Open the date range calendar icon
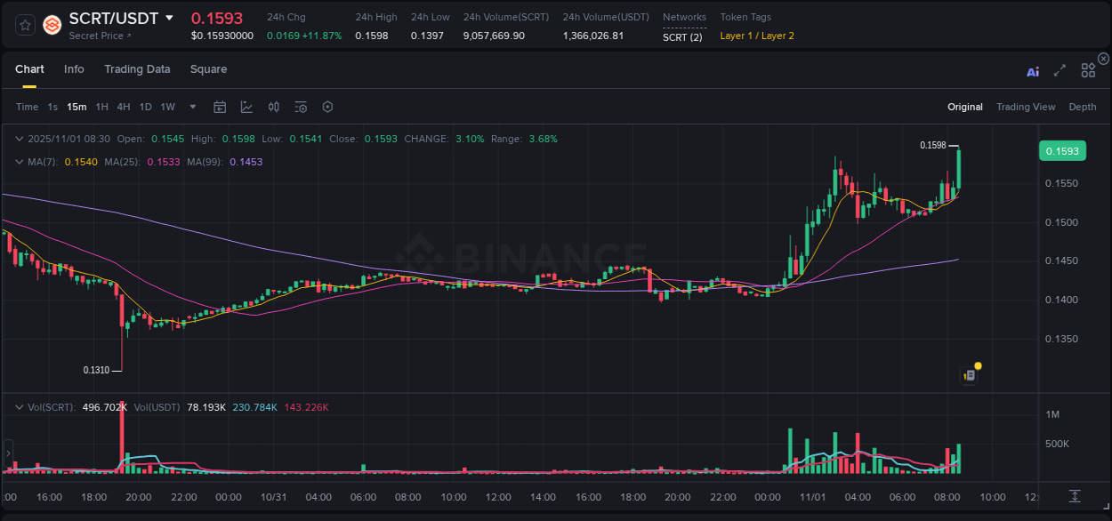1112x521 pixels. (220, 107)
